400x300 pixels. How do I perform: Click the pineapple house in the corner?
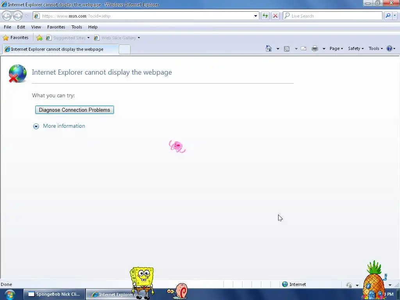pos(374,280)
